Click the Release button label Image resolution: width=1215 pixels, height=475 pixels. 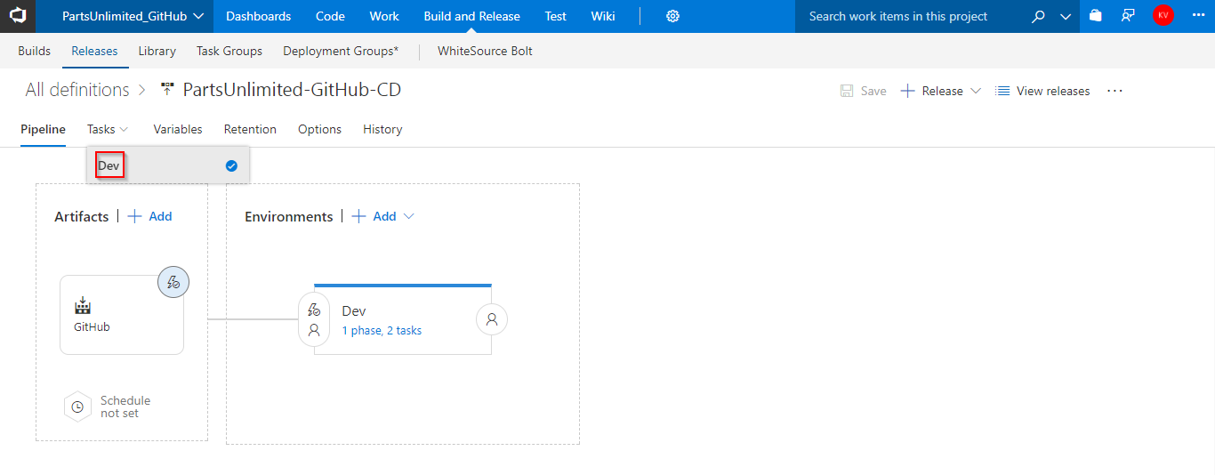coord(942,91)
